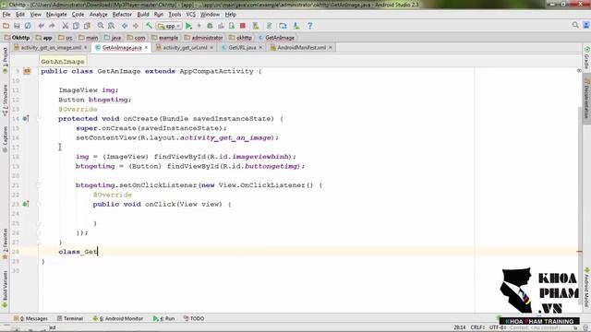Synchronize project using the refresh icon
The width and height of the screenshot is (591, 332).
tap(28, 26)
